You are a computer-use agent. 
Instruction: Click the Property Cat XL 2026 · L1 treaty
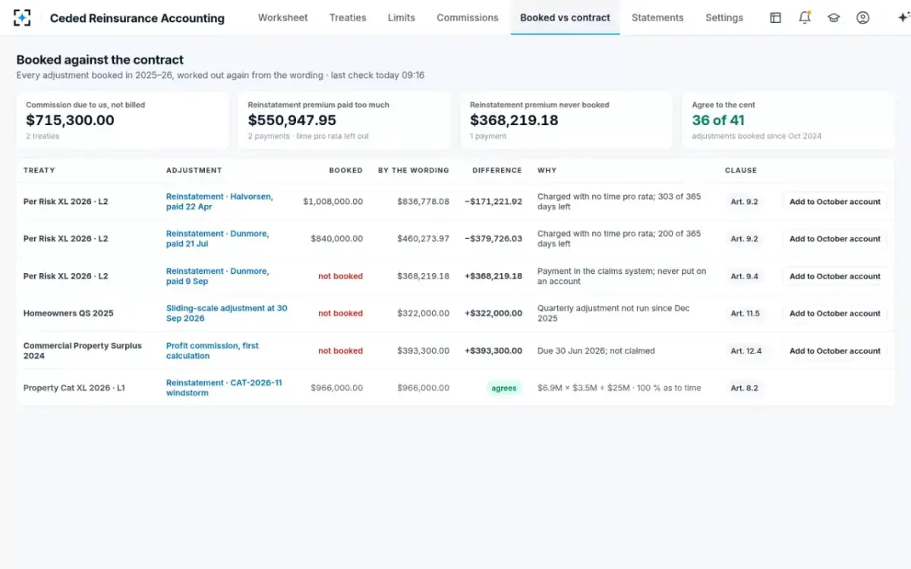click(74, 388)
